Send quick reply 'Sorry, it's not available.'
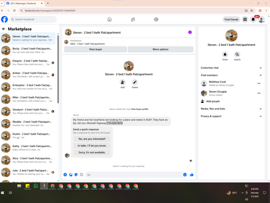The height and width of the screenshot is (203, 270). click(x=92, y=152)
